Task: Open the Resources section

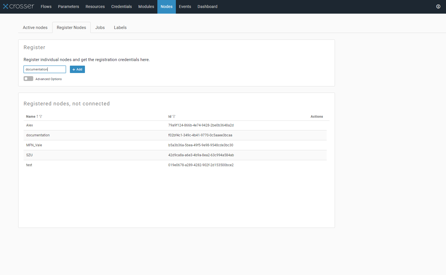Action: [95, 7]
